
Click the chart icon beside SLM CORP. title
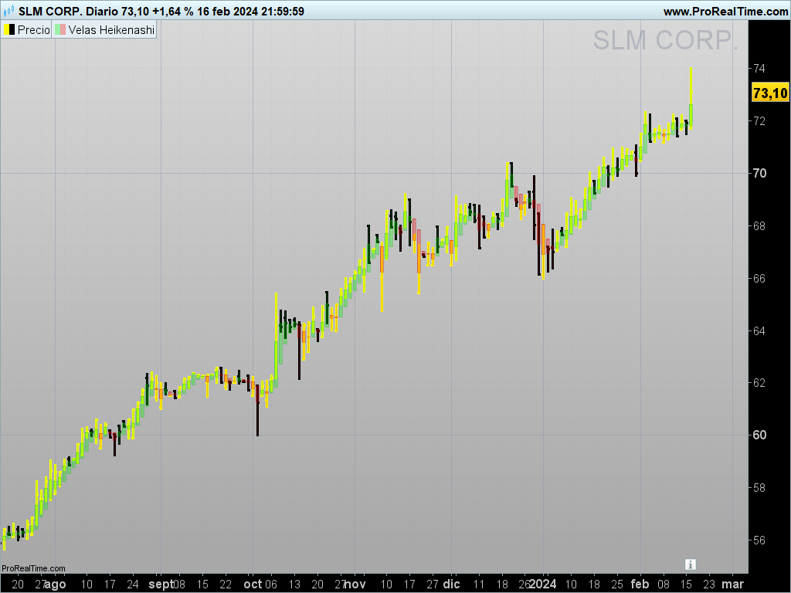pos(8,11)
